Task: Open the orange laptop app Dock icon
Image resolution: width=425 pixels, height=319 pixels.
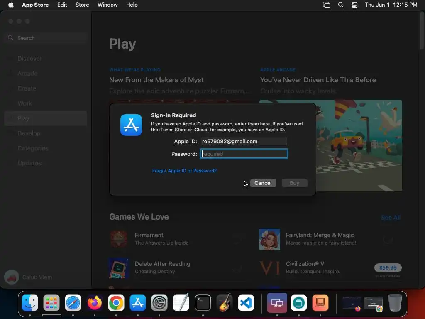Action: (x=320, y=303)
